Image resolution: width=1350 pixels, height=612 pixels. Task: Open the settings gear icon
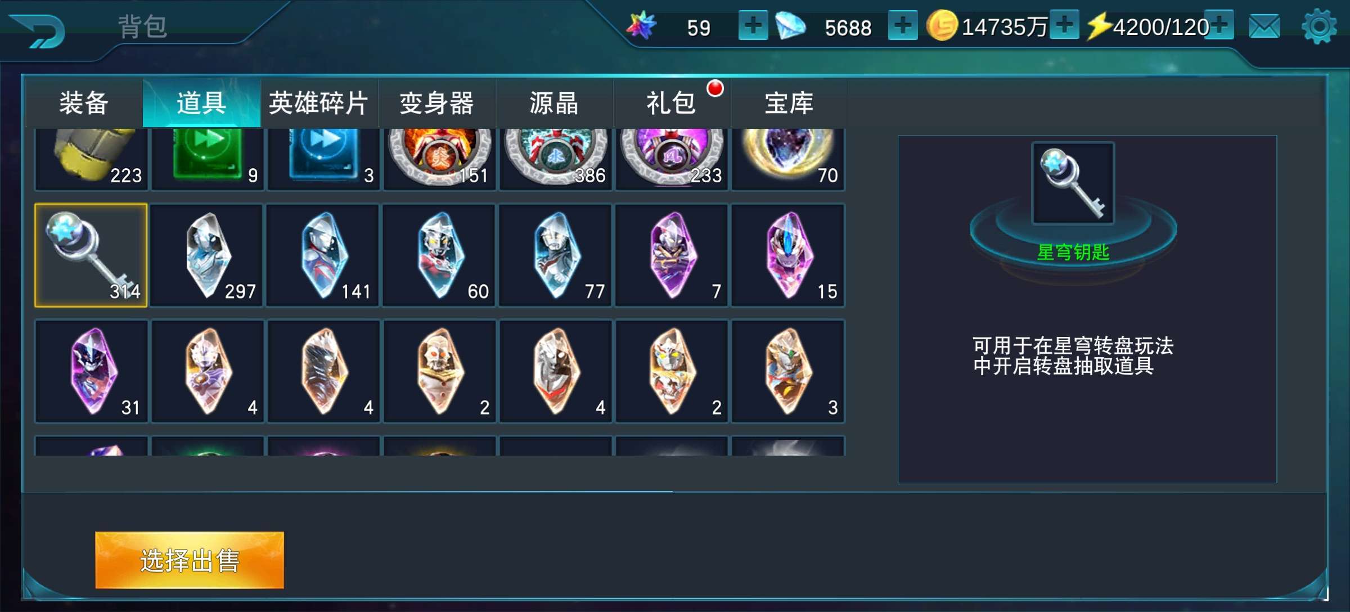pyautogui.click(x=1319, y=26)
